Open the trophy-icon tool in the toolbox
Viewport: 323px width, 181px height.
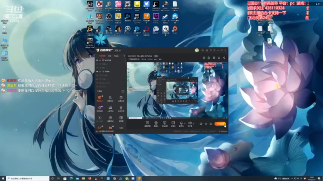coord(121,109)
